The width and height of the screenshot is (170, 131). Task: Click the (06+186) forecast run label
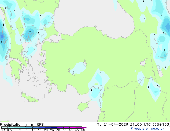point(161,124)
